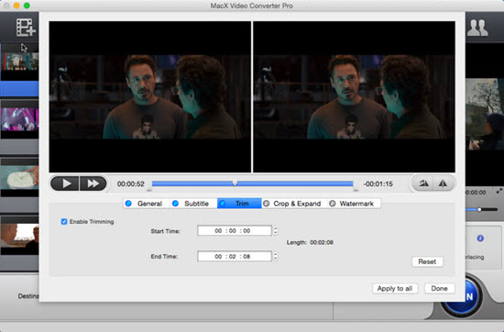Open the users icon in the main window
This screenshot has height=332, width=504.
(x=477, y=28)
